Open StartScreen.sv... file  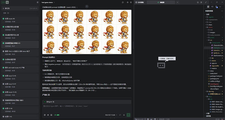pos(214,56)
